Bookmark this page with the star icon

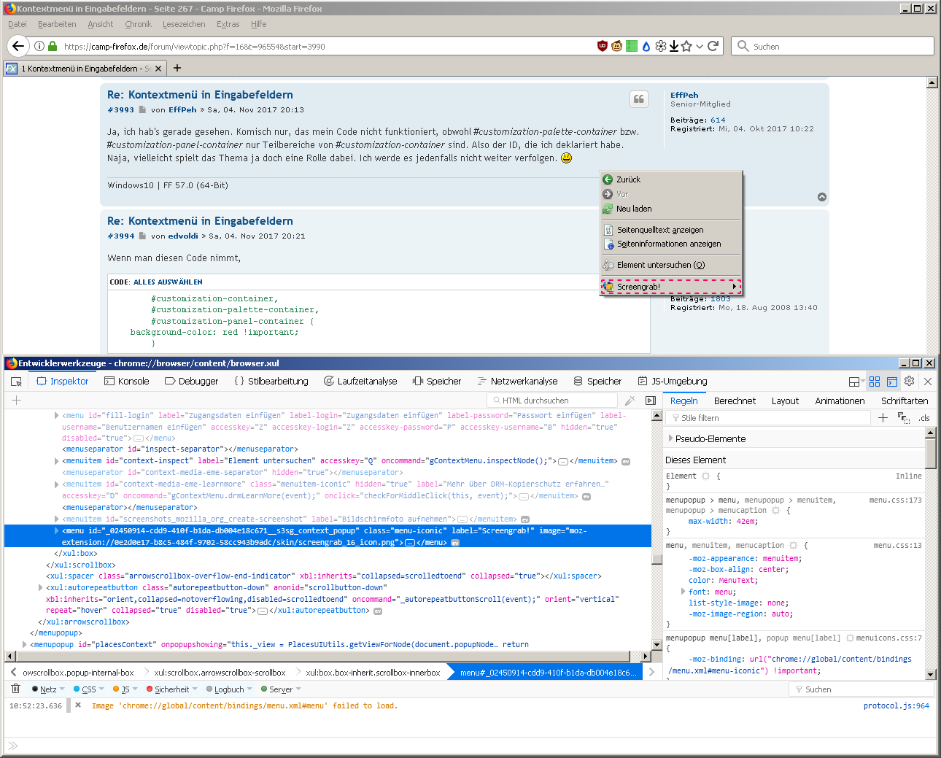[686, 46]
